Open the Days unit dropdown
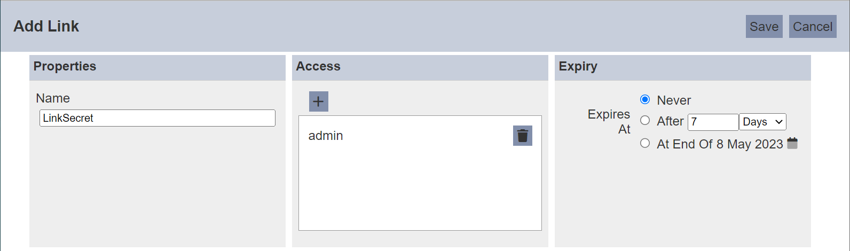This screenshot has width=850, height=251. coord(762,122)
